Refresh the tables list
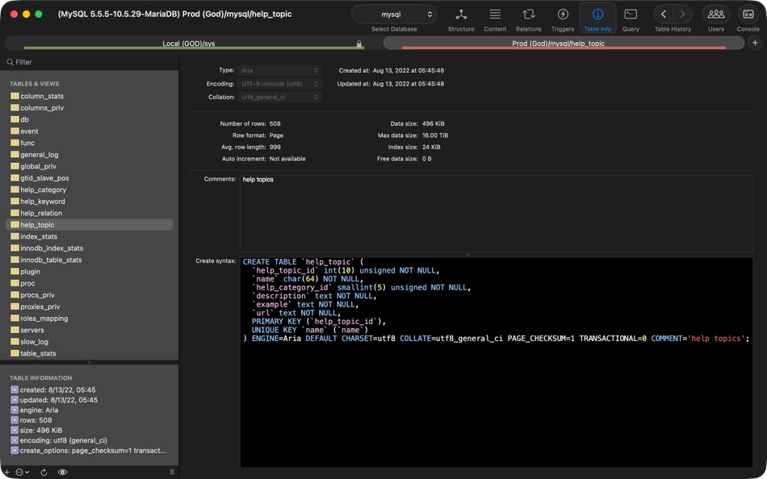The image size is (767, 479). click(x=44, y=472)
